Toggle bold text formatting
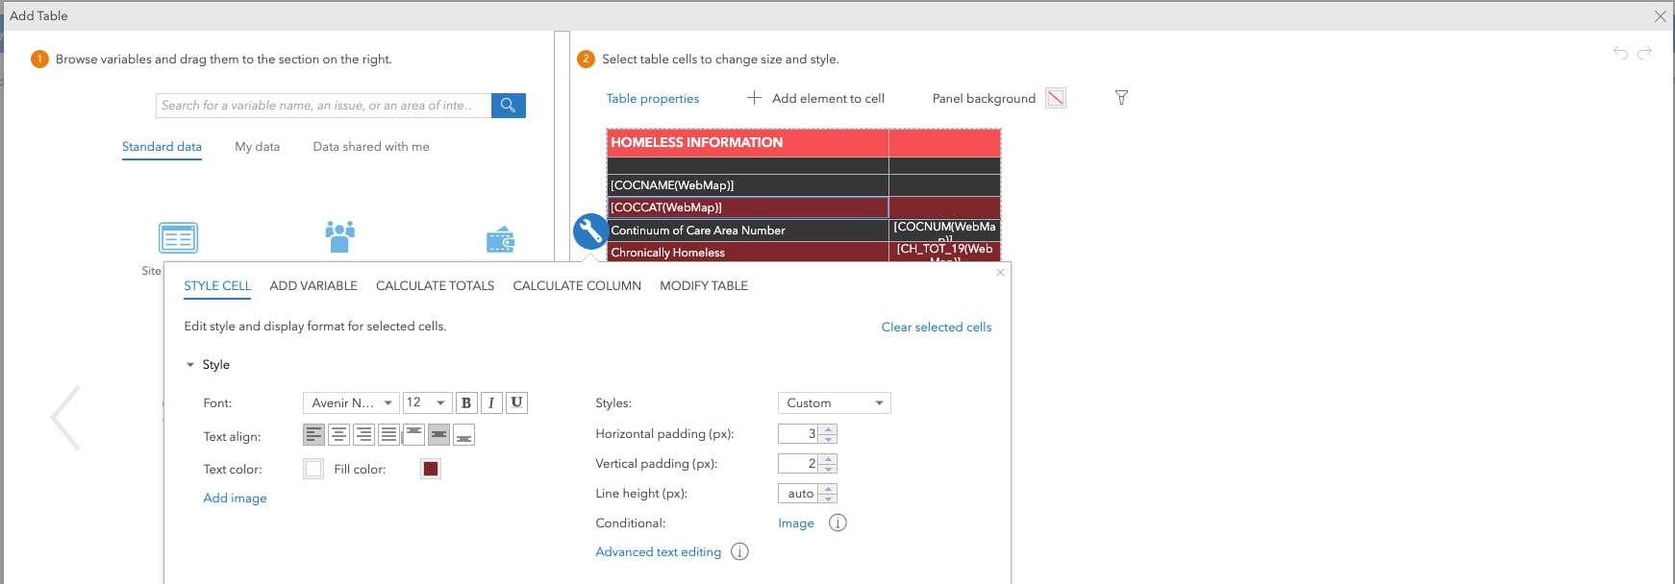The width and height of the screenshot is (1675, 584). pyautogui.click(x=466, y=402)
